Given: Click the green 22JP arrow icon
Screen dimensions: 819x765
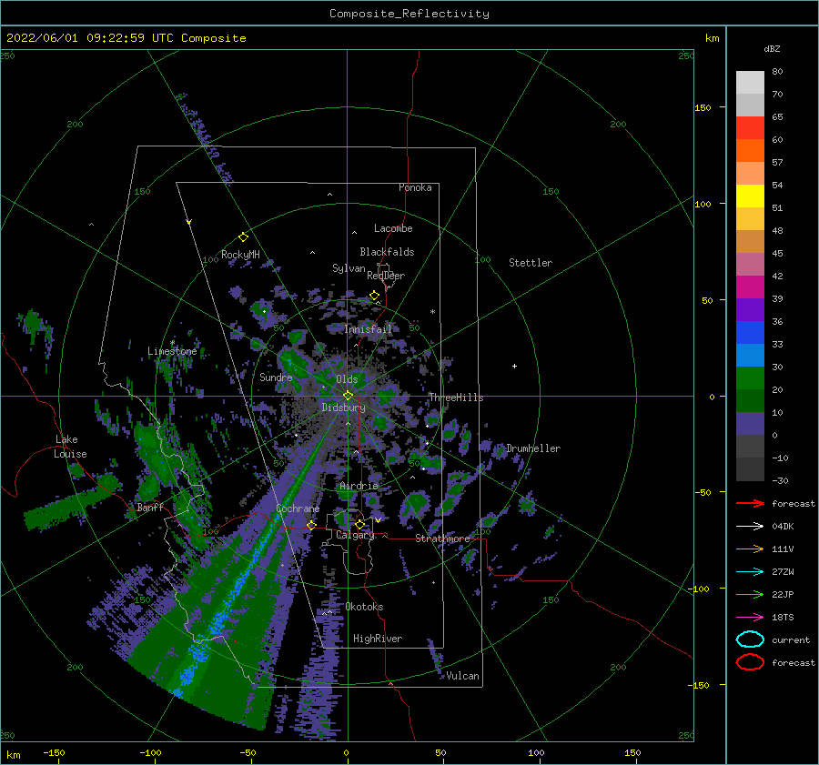Looking at the screenshot, I should click(750, 594).
